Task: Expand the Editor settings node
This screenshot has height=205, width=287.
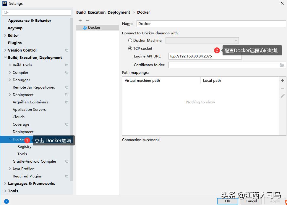Action: coord(5,36)
